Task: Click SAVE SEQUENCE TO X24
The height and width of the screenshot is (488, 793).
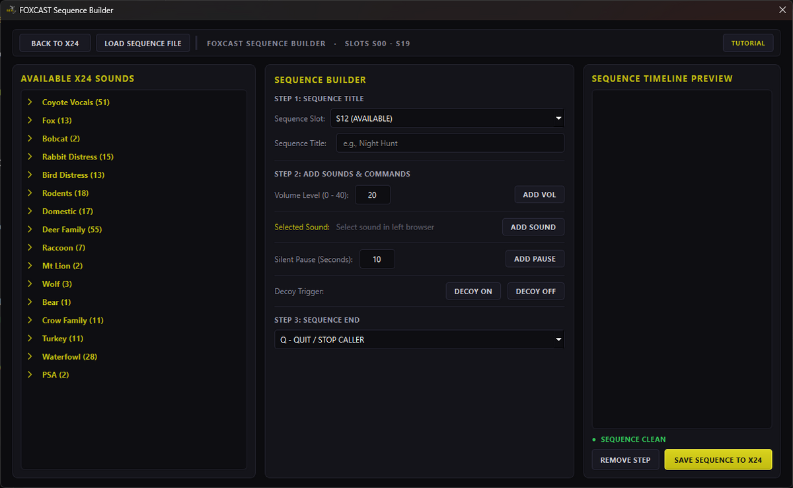Action: click(x=718, y=460)
